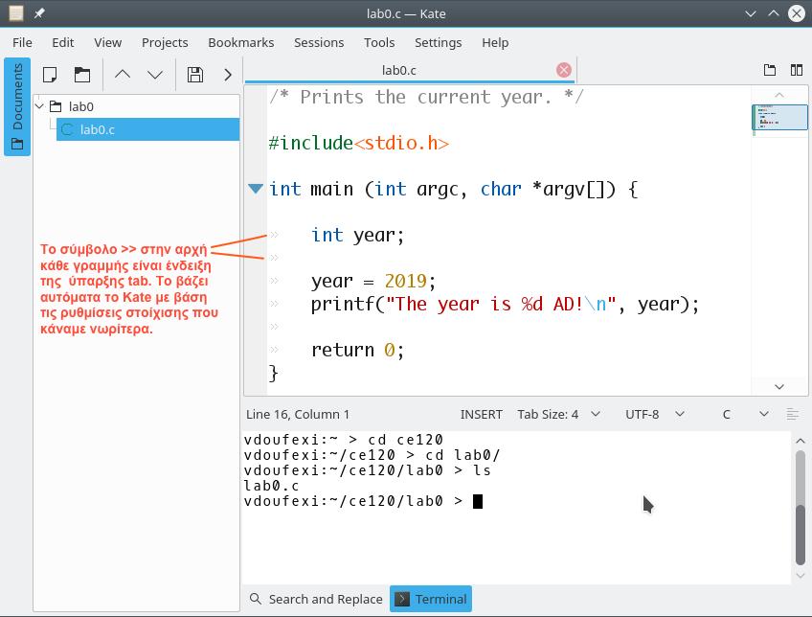
Task: Open the Sessions menu
Action: click(319, 42)
